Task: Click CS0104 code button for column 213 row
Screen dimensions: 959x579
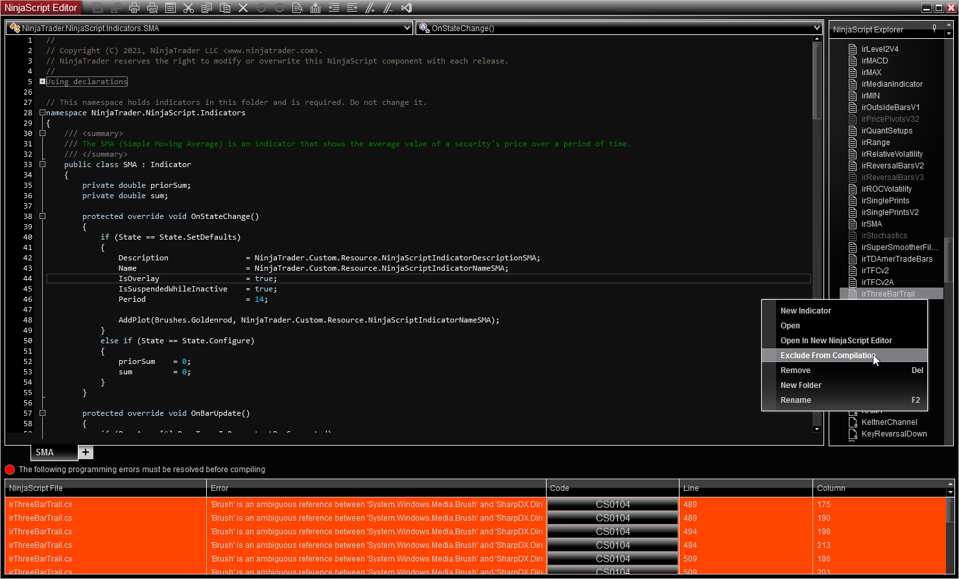Action: (x=613, y=545)
